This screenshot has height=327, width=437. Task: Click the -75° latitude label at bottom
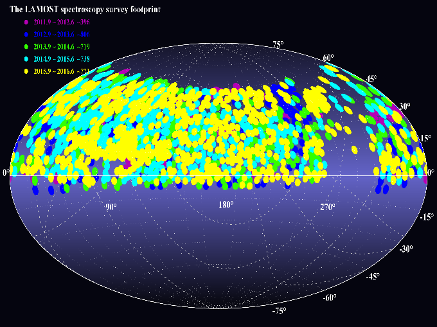tap(278, 312)
